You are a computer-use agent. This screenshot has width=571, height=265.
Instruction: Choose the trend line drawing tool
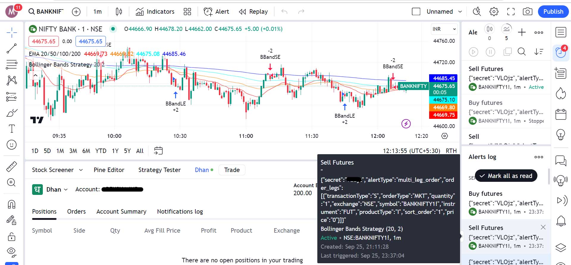[x=12, y=48]
